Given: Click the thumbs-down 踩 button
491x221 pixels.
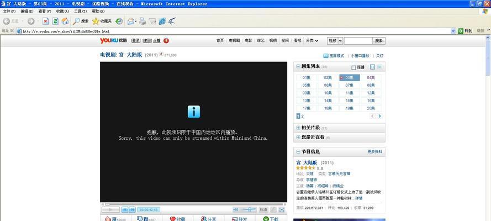Looking at the screenshot, I should click(146, 219).
